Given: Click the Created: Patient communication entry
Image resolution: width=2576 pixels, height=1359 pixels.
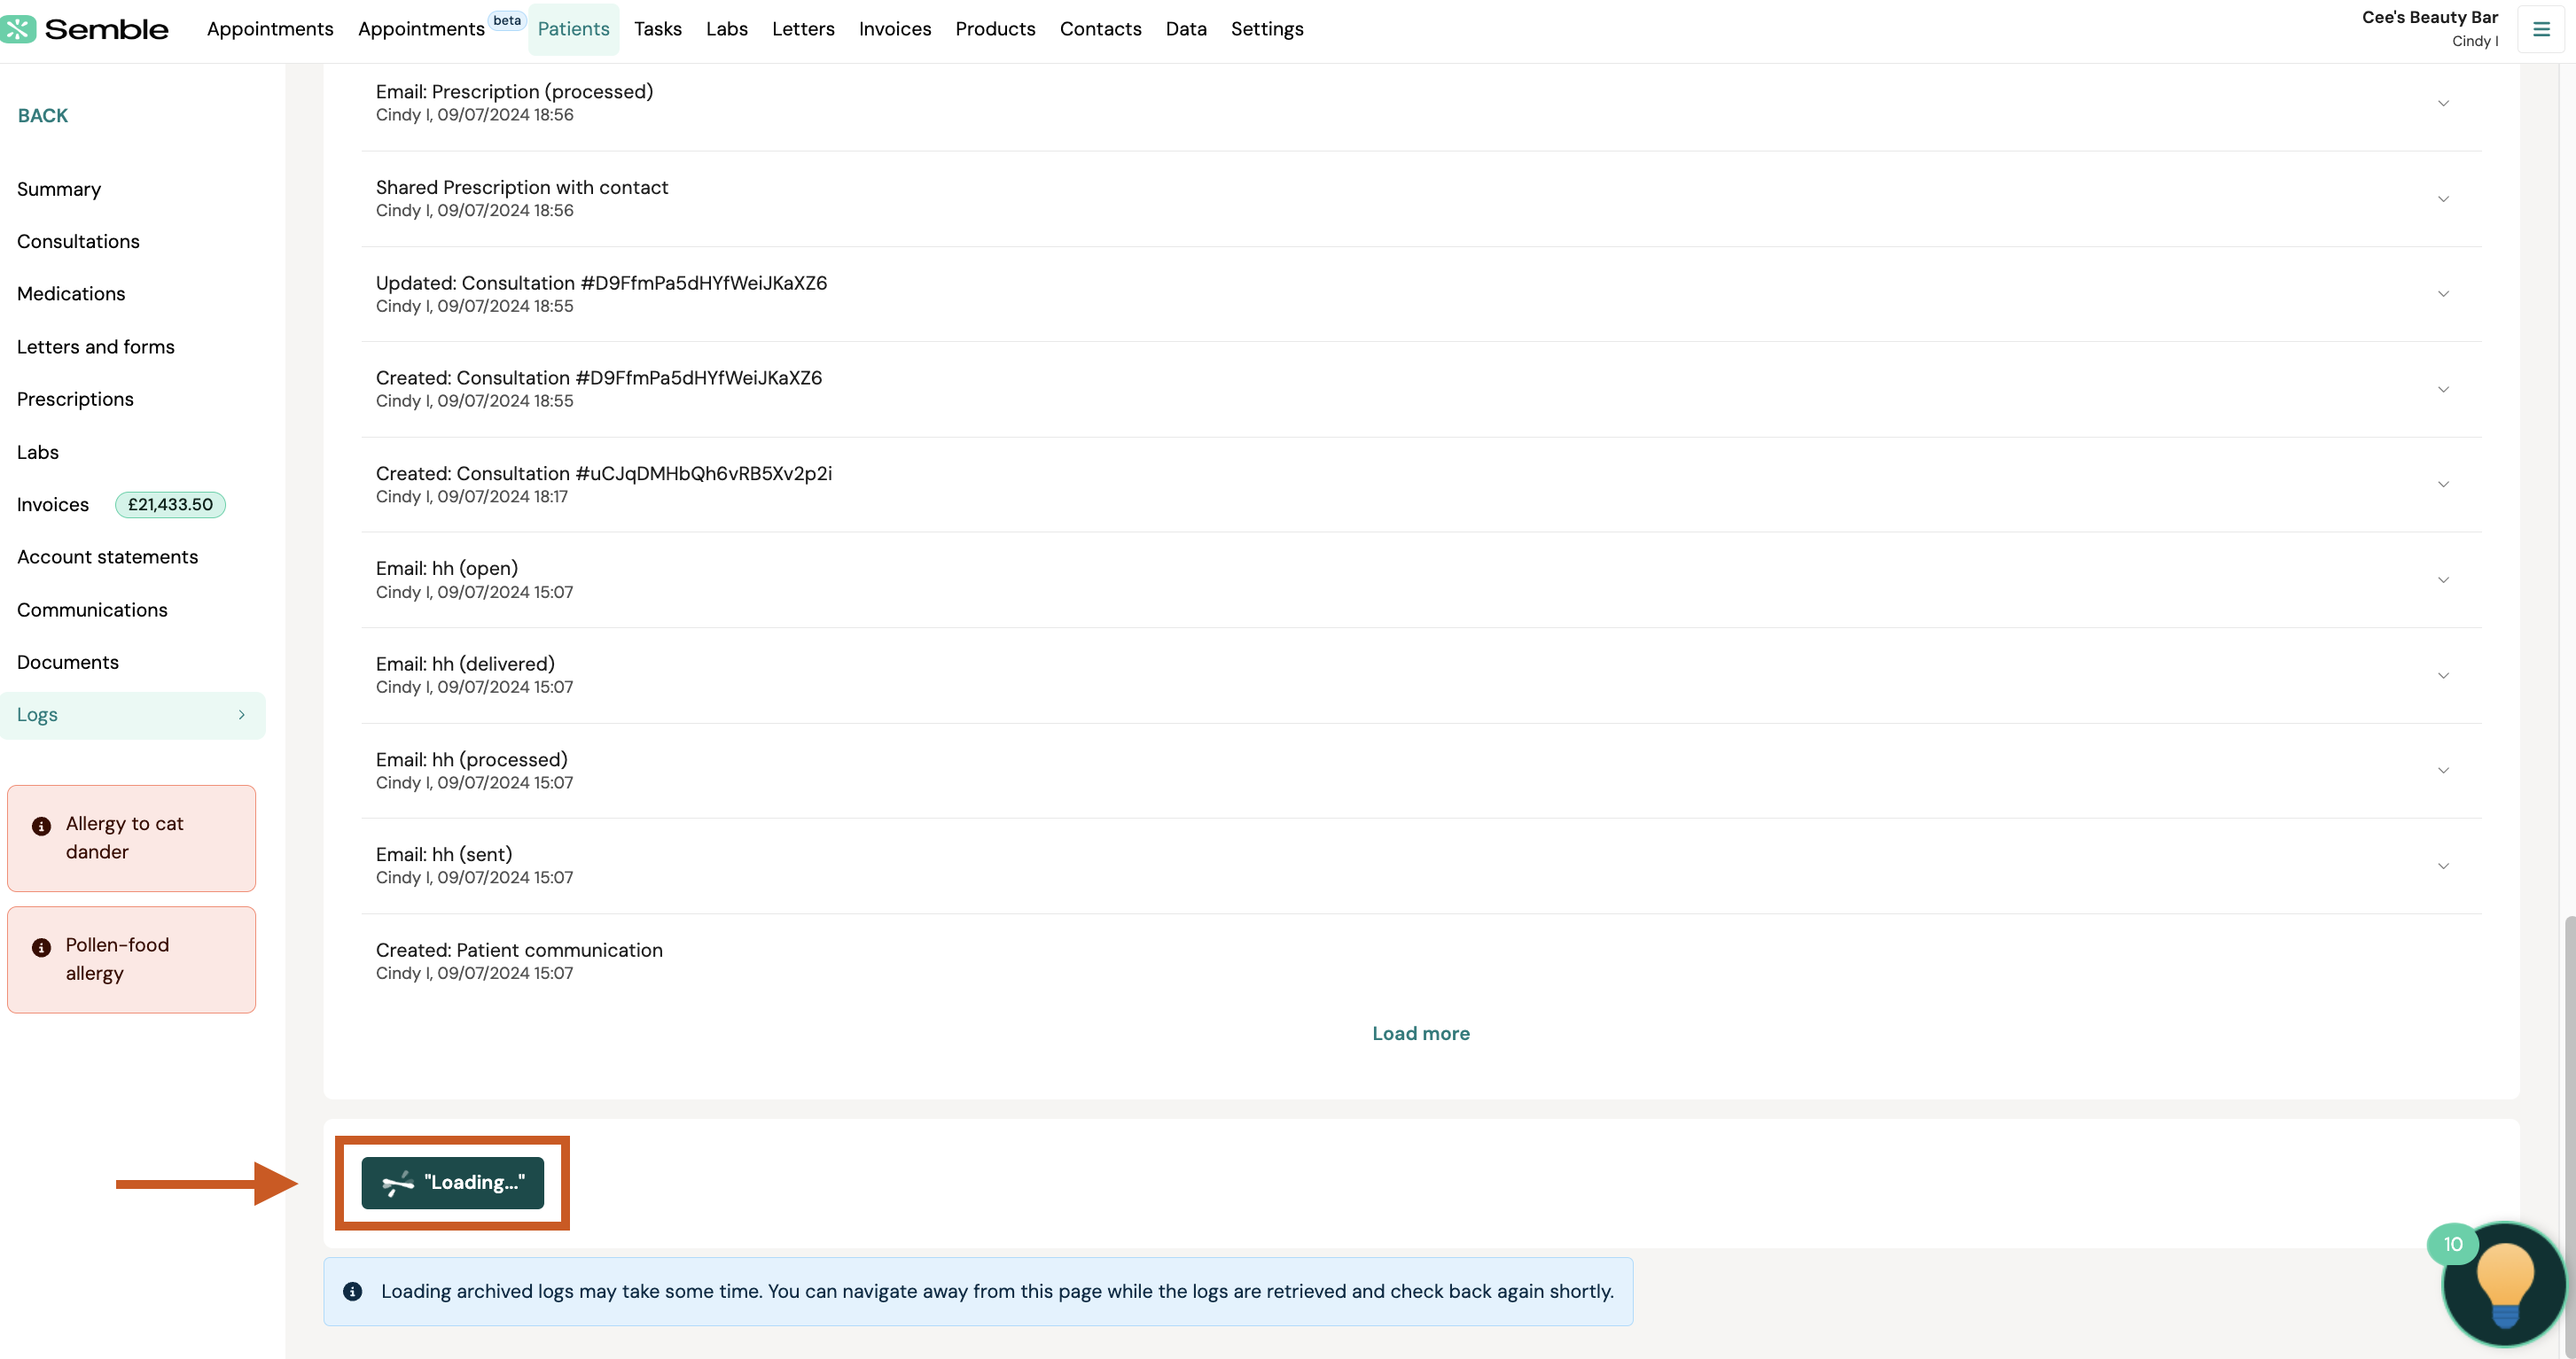Looking at the screenshot, I should click(1420, 961).
